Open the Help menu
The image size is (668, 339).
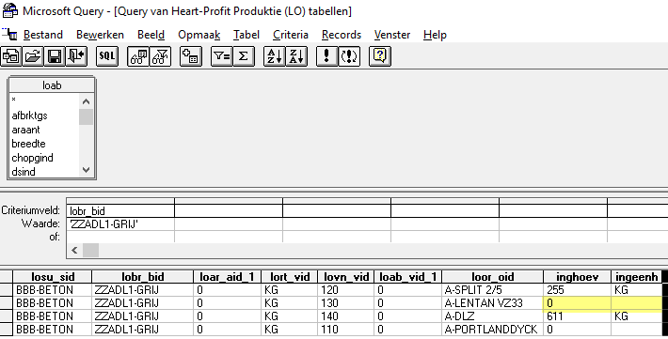click(435, 35)
